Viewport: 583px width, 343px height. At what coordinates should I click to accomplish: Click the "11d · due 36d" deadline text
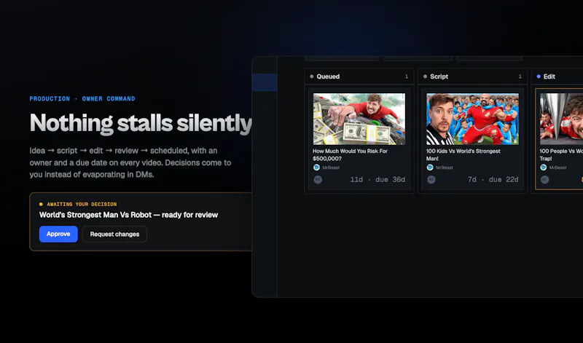(377, 179)
